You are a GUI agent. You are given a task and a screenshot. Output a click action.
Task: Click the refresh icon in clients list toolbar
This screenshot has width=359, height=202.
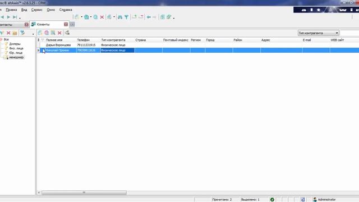click(67, 33)
